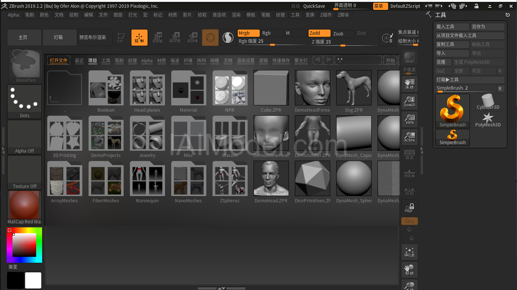Expand the 灯箱▶工具 lightbox tools button
Screen dimensions: 517x290
[470, 80]
